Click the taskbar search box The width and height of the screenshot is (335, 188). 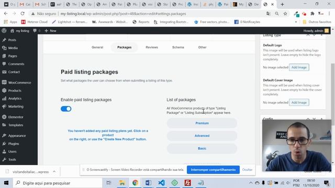[x=58, y=183]
